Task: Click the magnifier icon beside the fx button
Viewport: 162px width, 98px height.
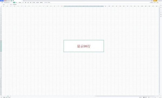Action: click(x=11, y=5)
